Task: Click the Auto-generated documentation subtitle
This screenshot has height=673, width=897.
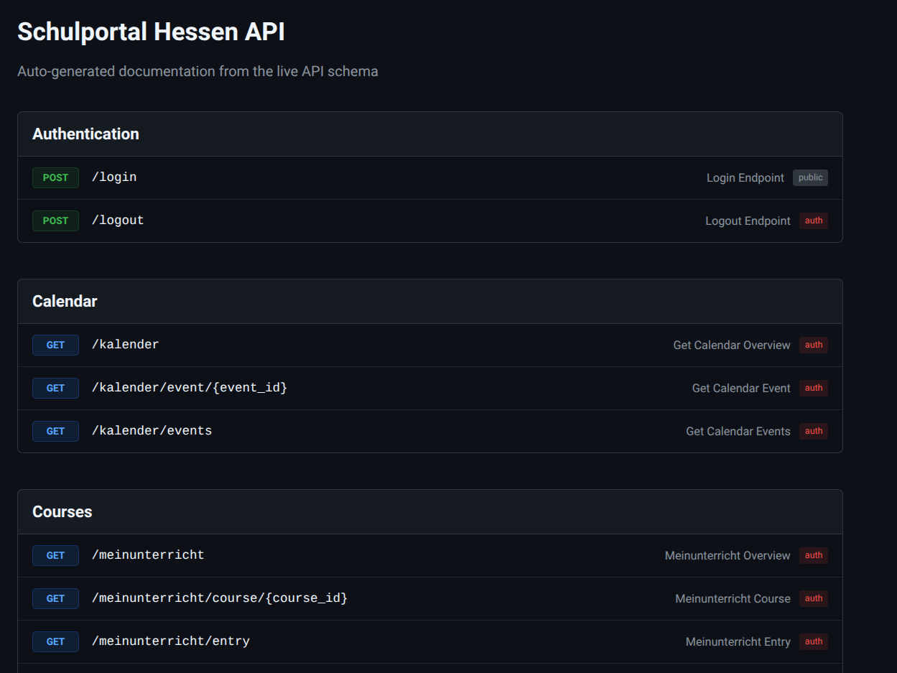Action: click(197, 72)
